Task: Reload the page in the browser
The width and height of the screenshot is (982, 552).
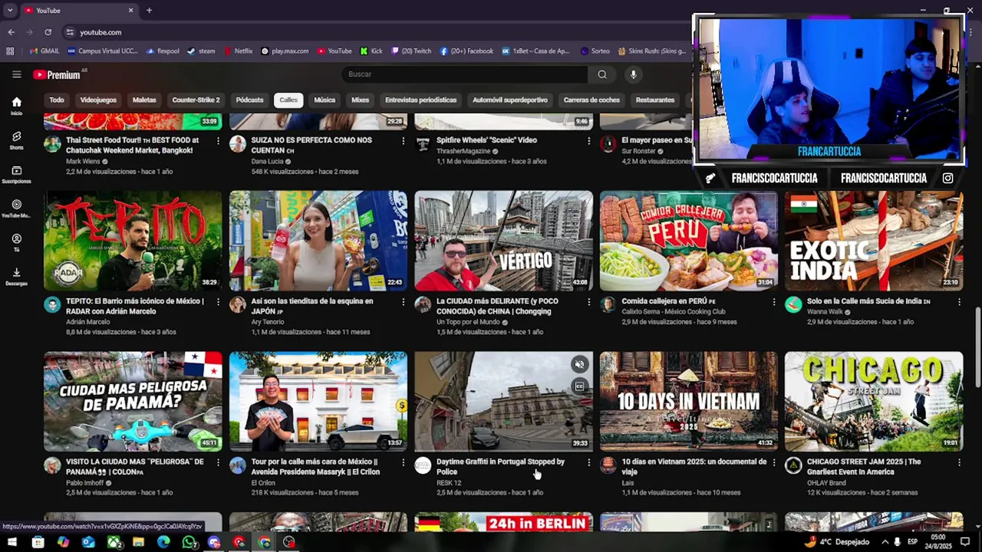Action: click(48, 32)
